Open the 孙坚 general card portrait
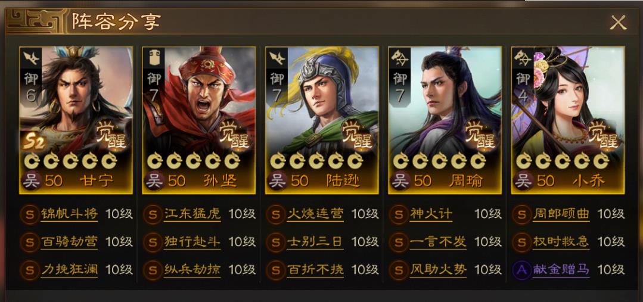 [199, 120]
